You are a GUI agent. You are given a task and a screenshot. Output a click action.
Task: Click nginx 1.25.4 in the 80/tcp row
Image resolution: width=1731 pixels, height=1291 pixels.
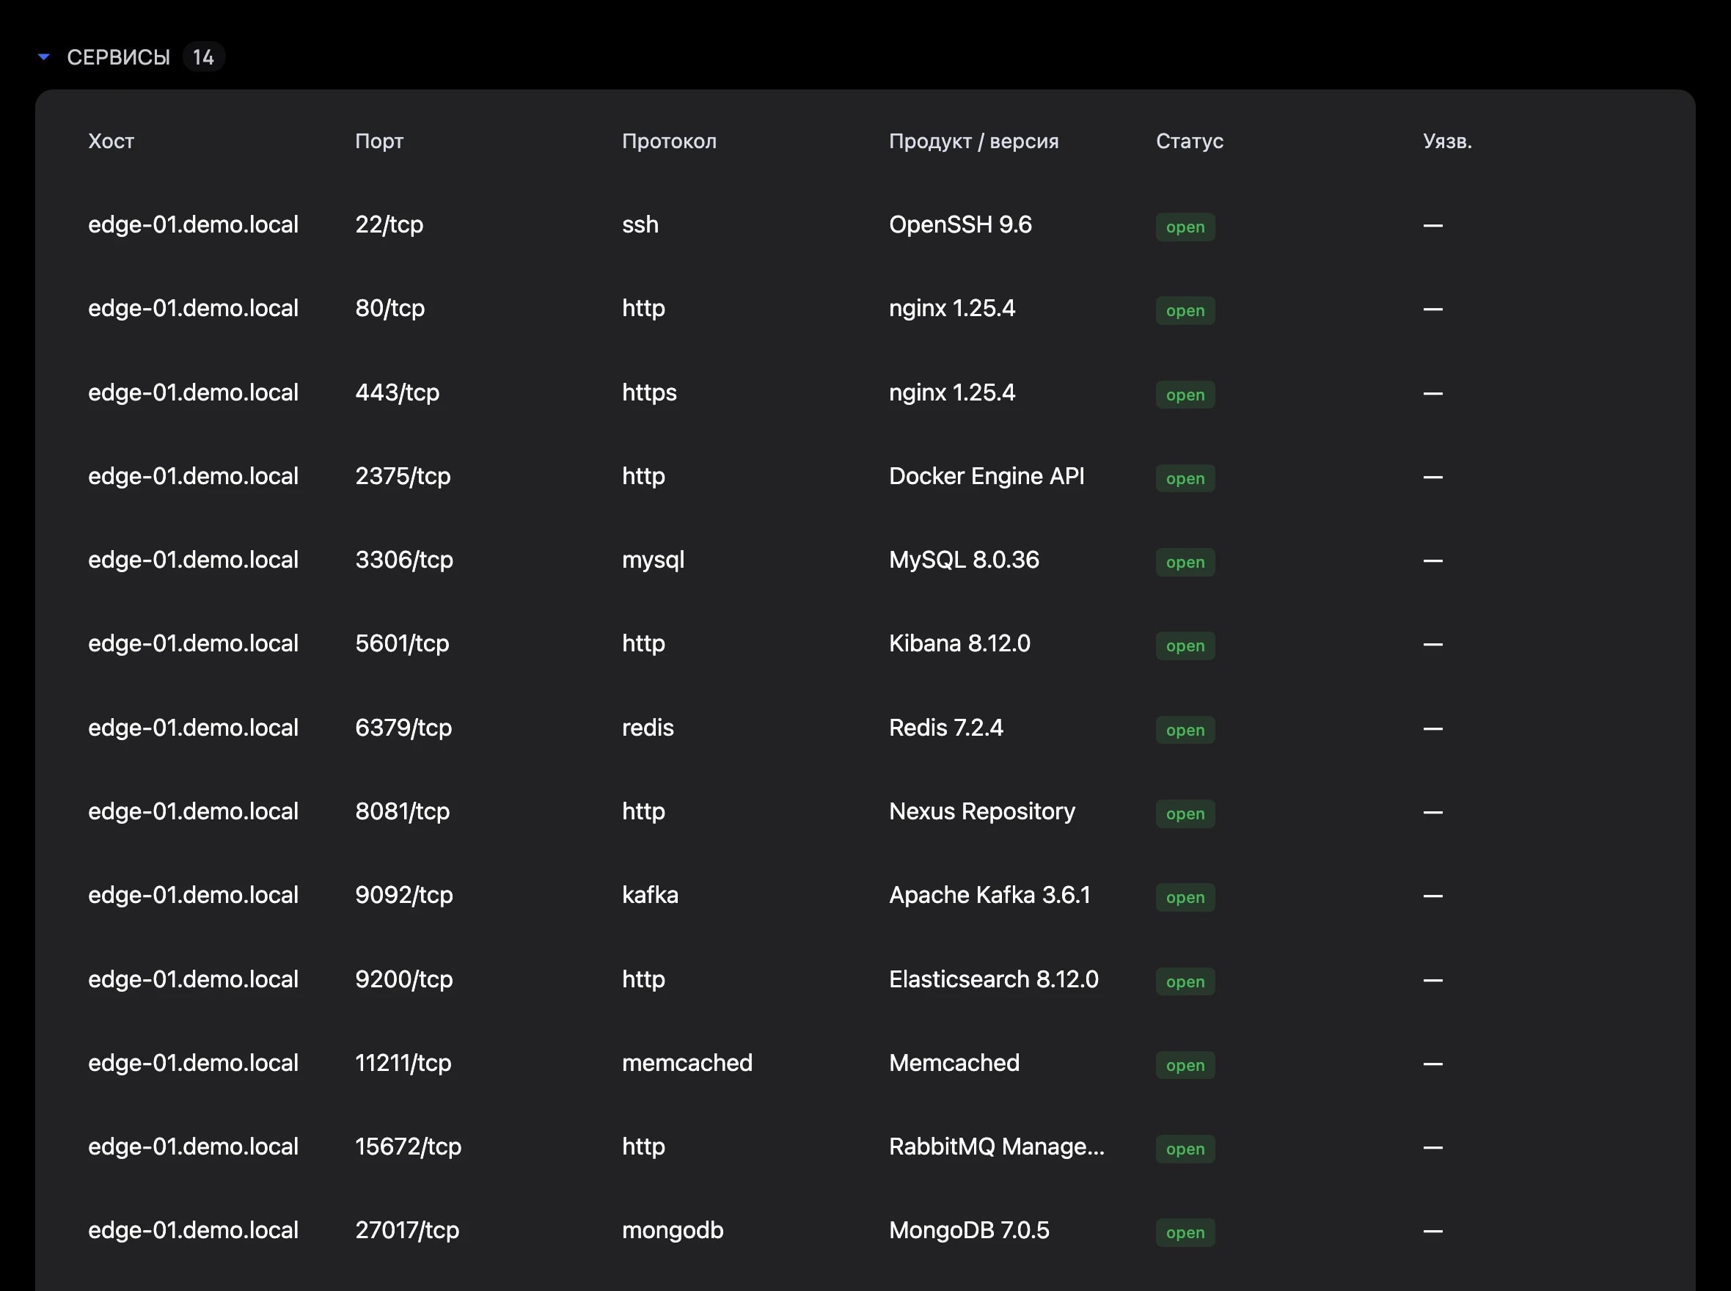point(952,309)
